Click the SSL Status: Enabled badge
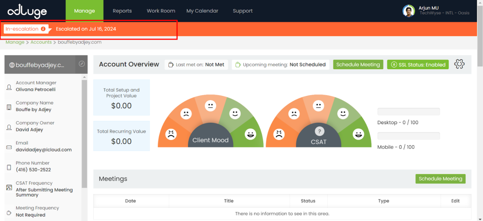This screenshot has width=483, height=221. click(x=418, y=64)
